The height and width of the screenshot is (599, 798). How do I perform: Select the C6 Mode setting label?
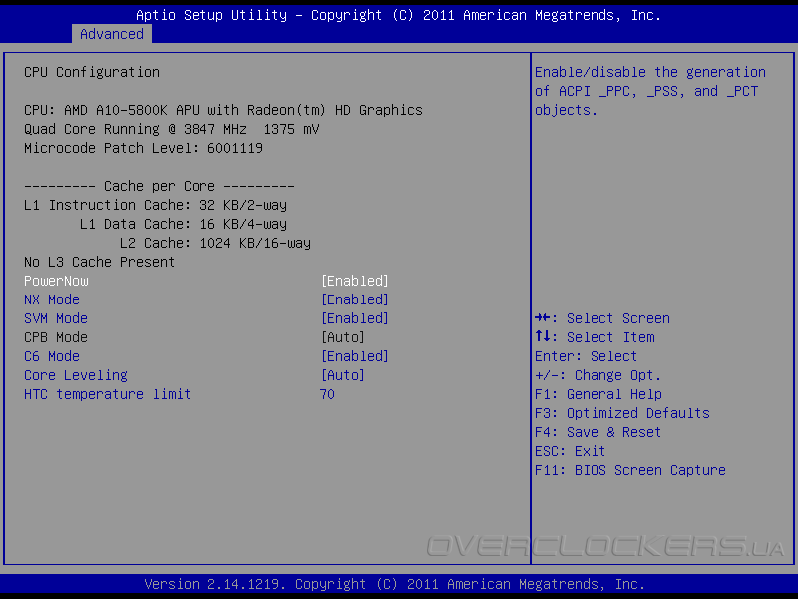tap(52, 356)
